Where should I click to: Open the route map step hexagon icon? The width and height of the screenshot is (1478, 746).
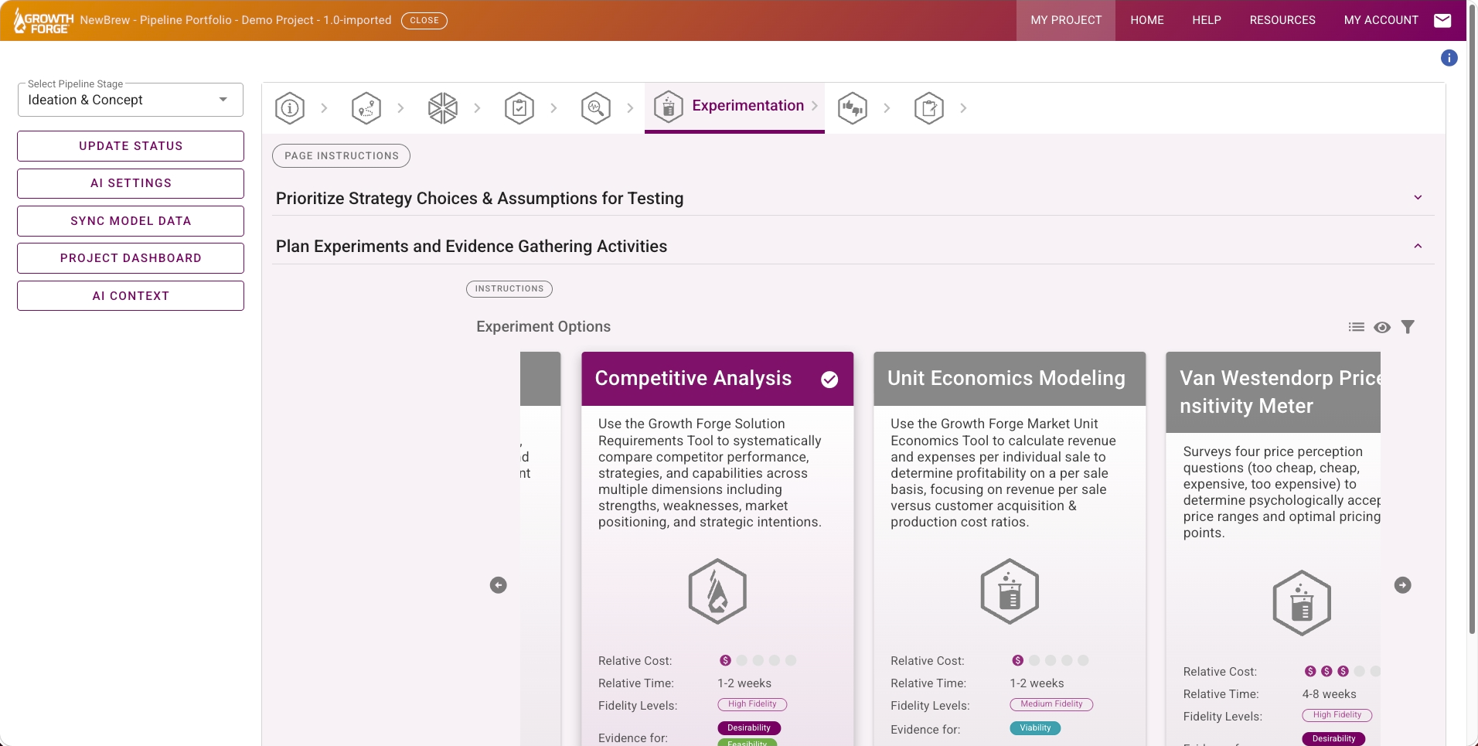click(x=366, y=108)
